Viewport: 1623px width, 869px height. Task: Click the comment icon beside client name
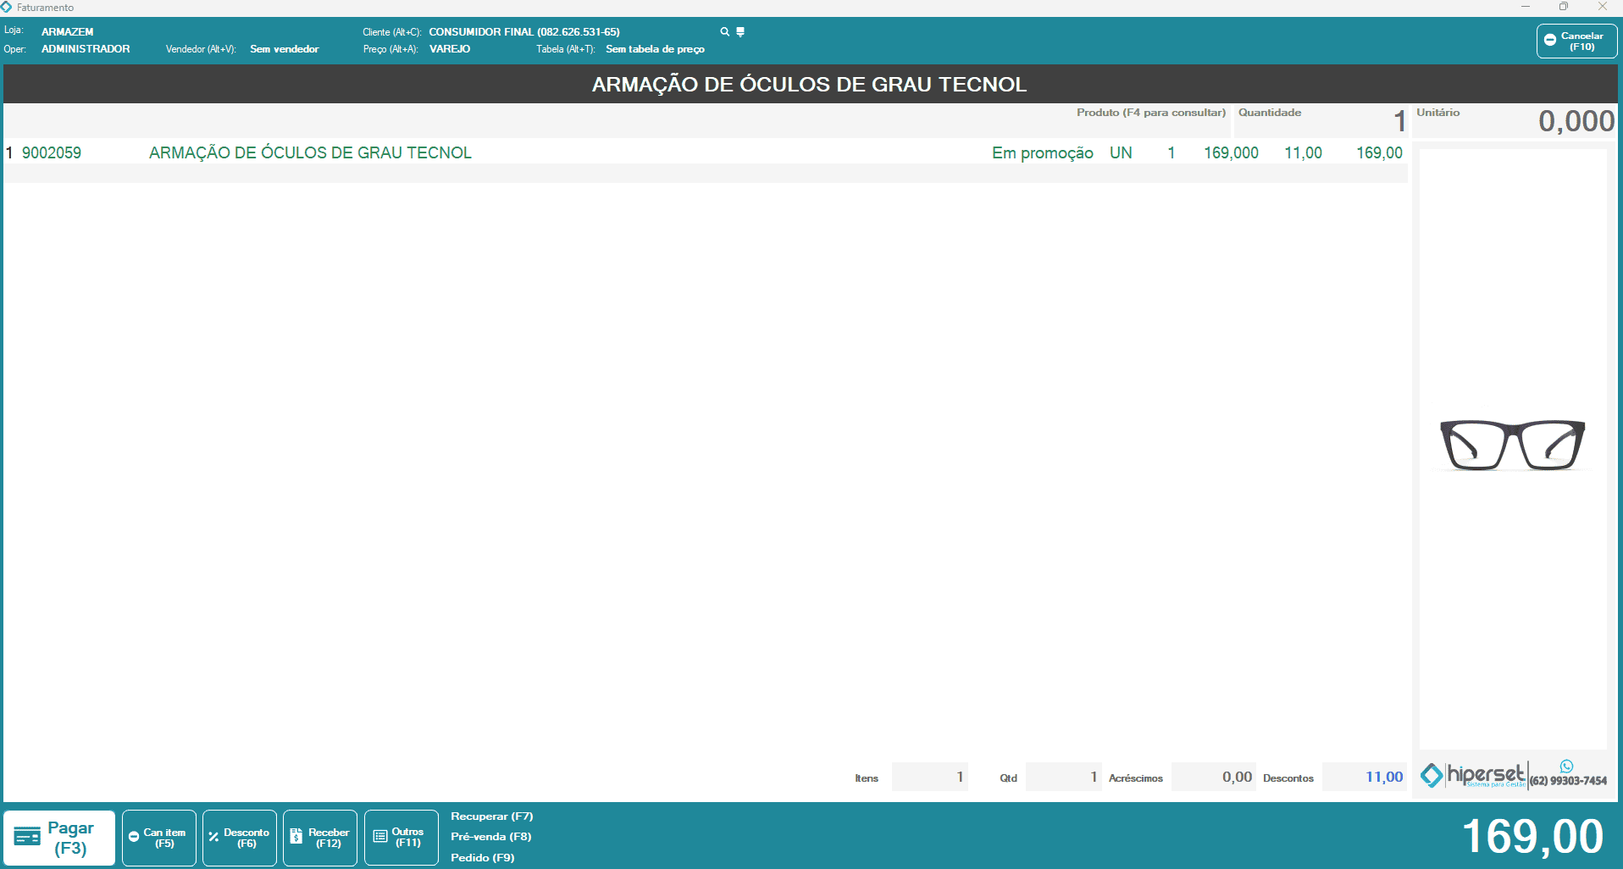[x=740, y=32]
